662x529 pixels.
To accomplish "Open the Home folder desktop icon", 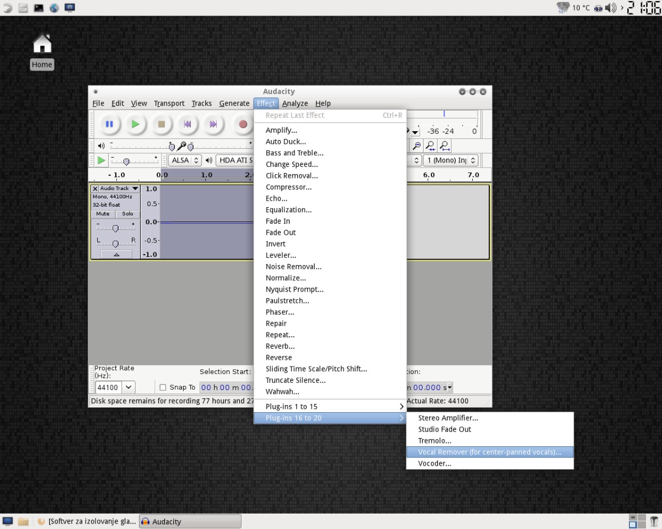I will [x=42, y=51].
